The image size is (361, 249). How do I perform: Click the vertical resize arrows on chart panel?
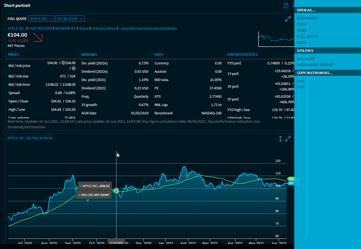coord(280,139)
